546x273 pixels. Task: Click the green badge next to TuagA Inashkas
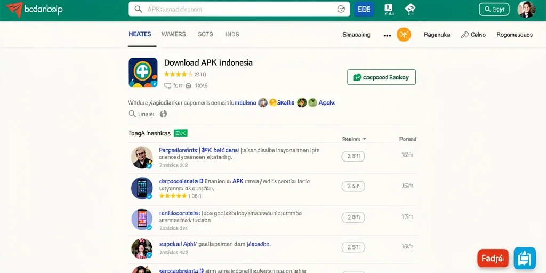[180, 133]
